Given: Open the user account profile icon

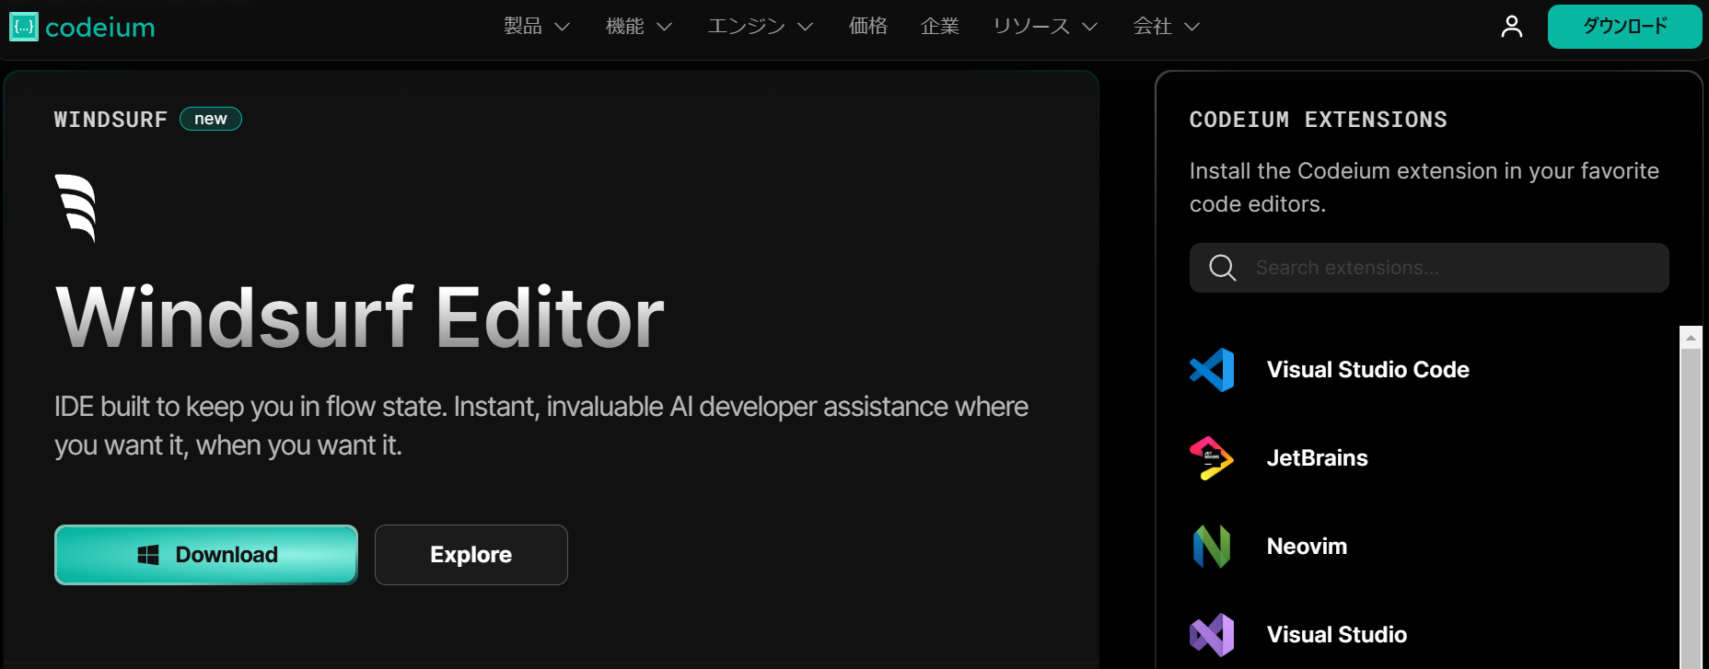Looking at the screenshot, I should tap(1511, 27).
